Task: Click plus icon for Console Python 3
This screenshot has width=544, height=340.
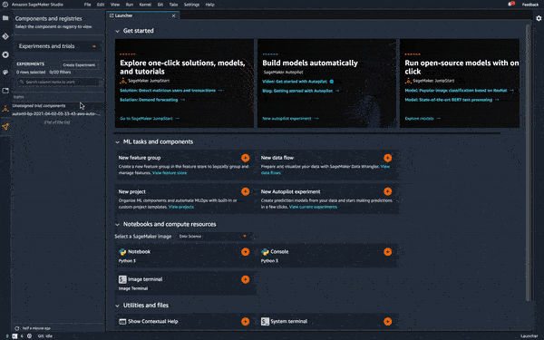Action: point(387,252)
